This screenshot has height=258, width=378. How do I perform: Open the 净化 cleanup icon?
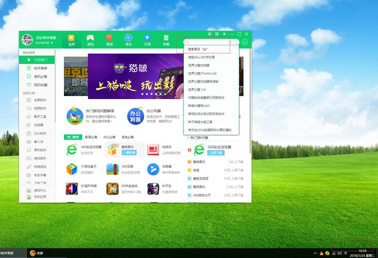pos(128,40)
